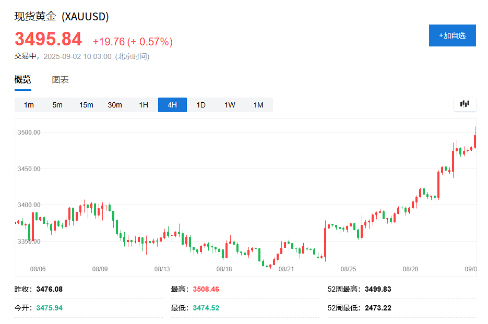Select the 1m timeframe
This screenshot has height=324, width=488.
point(29,105)
